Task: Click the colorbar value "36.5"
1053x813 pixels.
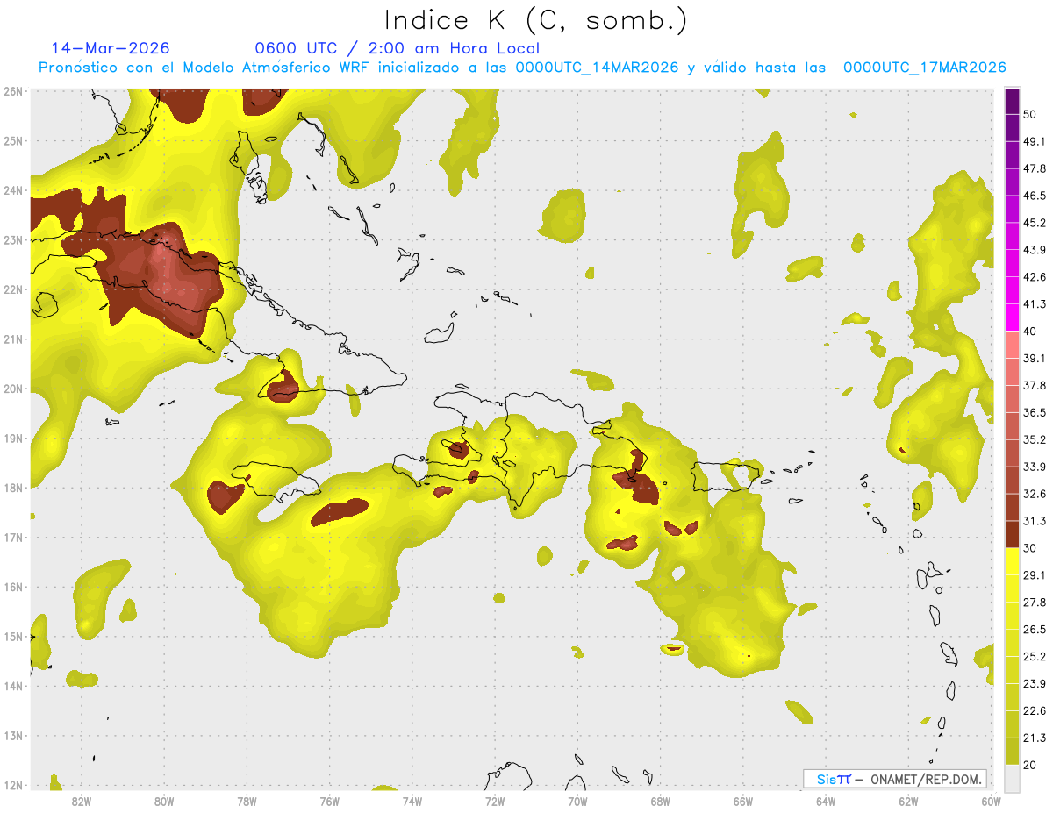Action: [1035, 412]
